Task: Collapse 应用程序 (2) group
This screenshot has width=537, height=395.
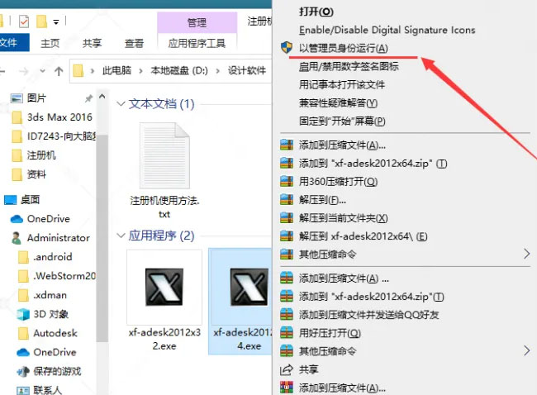Action: click(121, 236)
